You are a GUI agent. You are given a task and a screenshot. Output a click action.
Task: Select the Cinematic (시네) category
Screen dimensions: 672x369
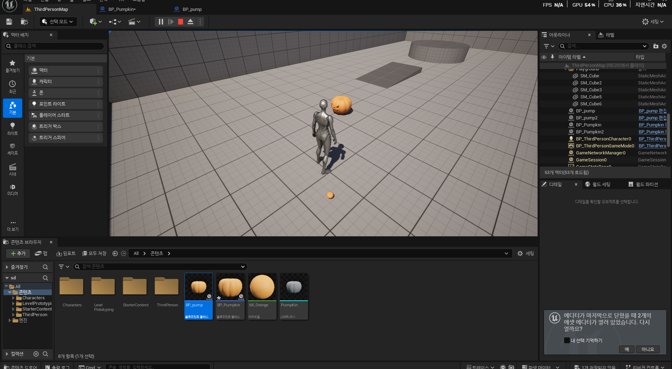12,170
